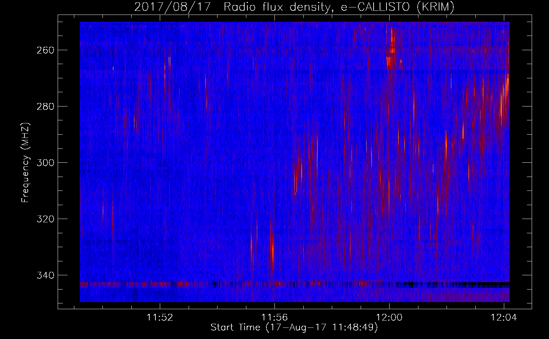
Task: Click the 11:56 time axis label
Action: click(x=274, y=318)
